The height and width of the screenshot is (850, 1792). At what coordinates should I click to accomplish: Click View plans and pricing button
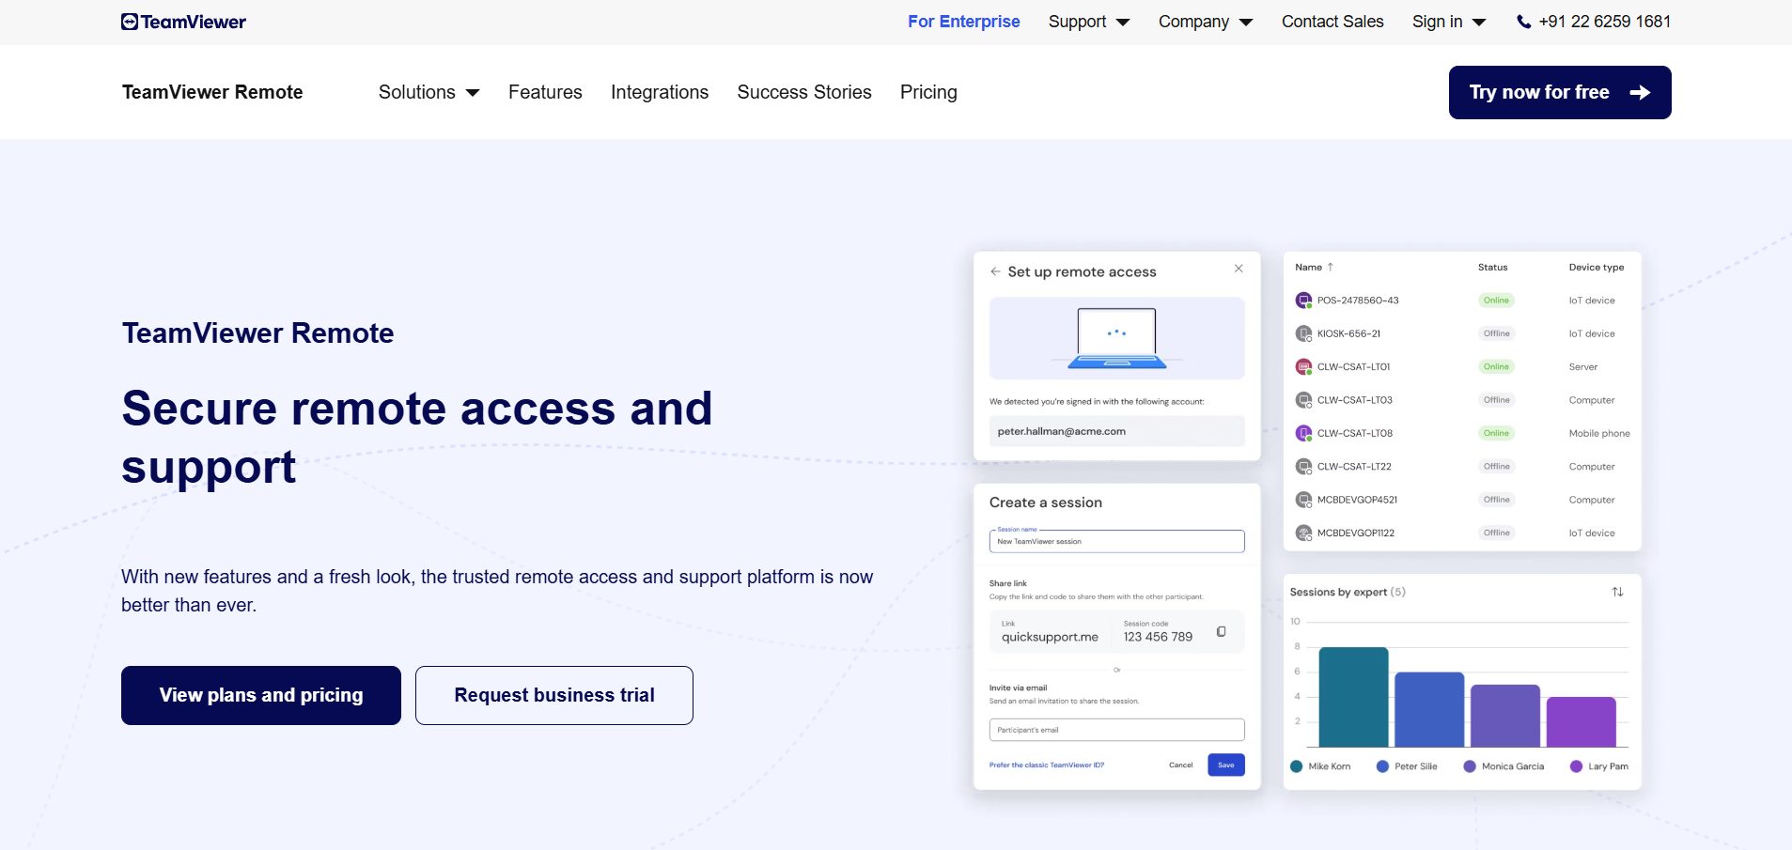coord(261,695)
